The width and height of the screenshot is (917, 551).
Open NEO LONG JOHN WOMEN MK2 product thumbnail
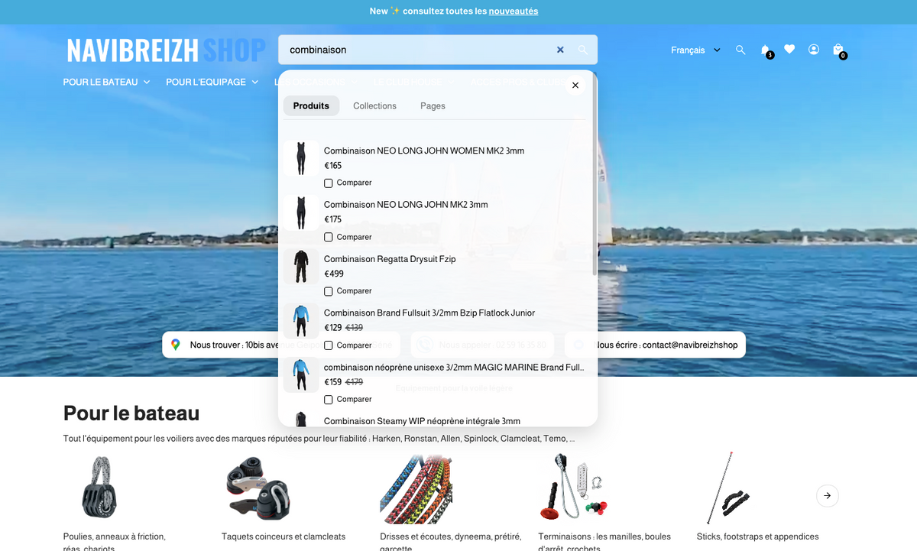[x=301, y=158]
